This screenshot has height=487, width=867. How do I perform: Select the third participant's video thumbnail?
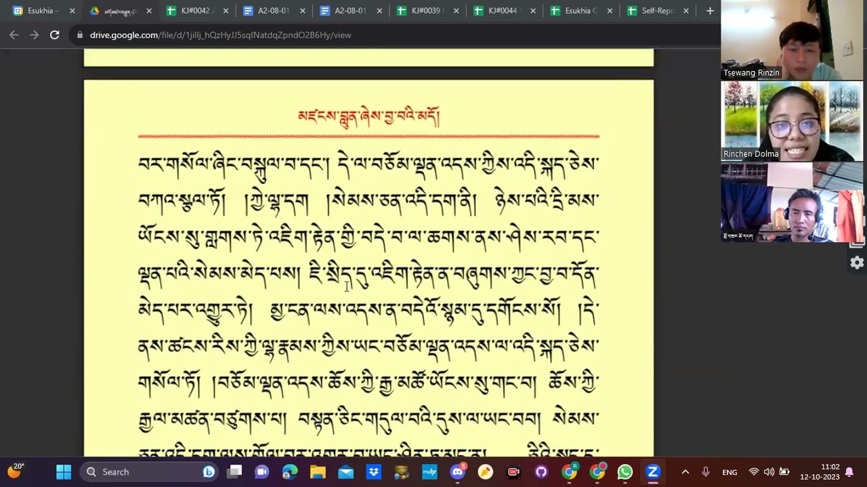click(792, 202)
